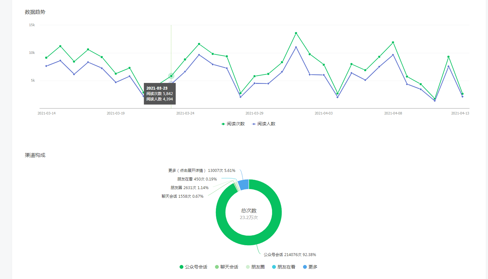Click the 2021-04-03 axis date label
This screenshot has width=488, height=279.
324,113
